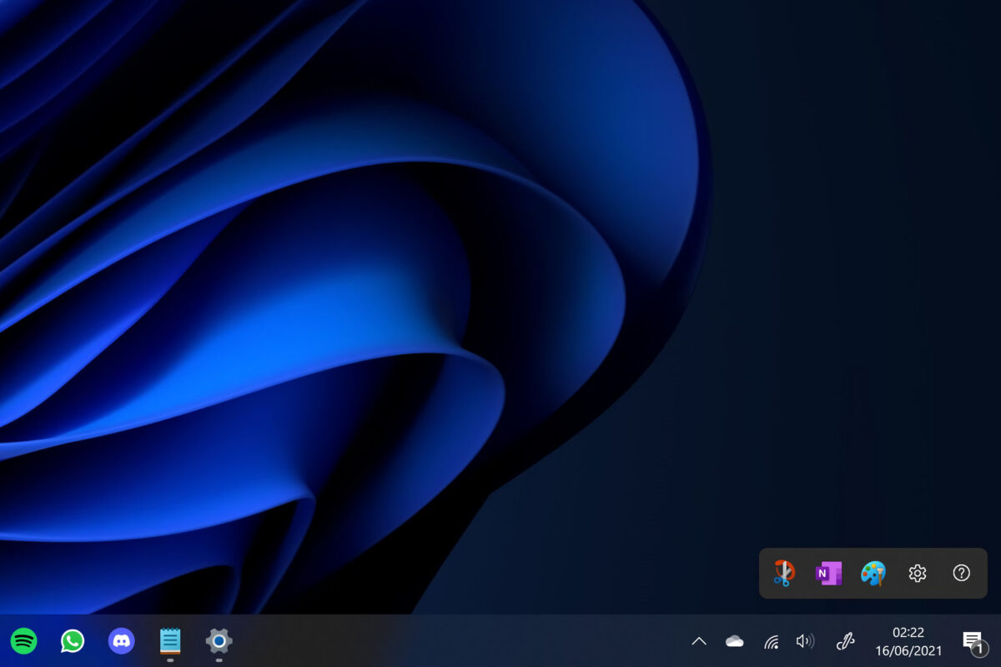Click the pen menu help question mark

(x=962, y=573)
